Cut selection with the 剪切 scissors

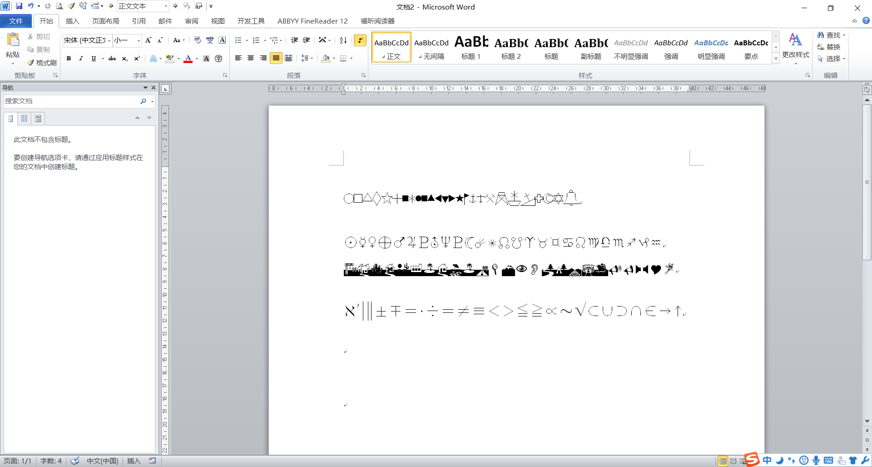(x=39, y=36)
